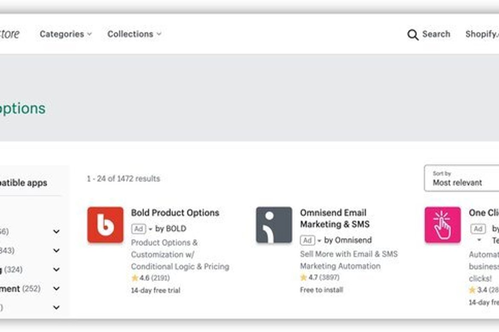Click the Ad badge next to BOLD

click(x=139, y=229)
